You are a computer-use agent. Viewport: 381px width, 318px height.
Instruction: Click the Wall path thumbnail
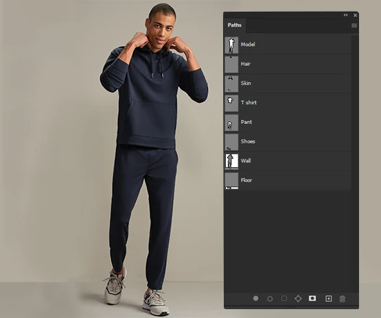231,161
